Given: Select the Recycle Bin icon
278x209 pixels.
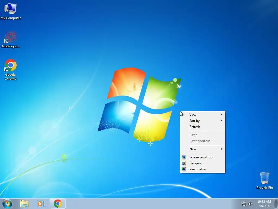Looking at the screenshot, I should pos(264,181).
